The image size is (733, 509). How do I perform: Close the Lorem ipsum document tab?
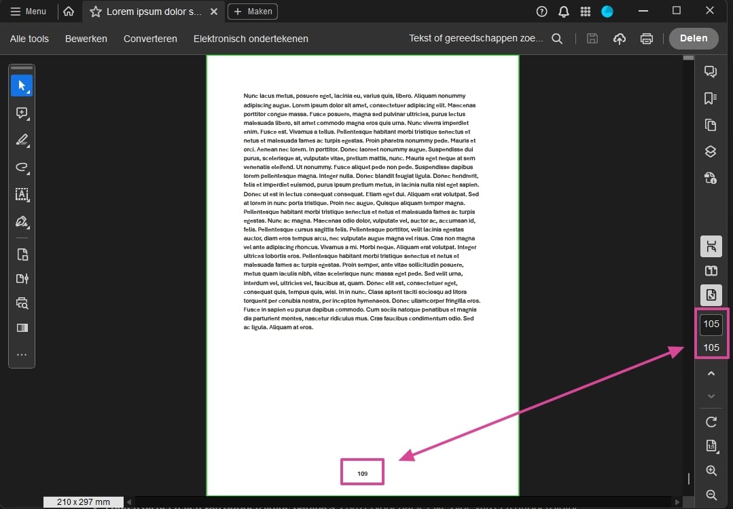213,12
